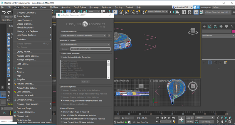235x125 pixels.
Task: Toggle Auto-Refresh List After Converting
Action: tap(61, 57)
